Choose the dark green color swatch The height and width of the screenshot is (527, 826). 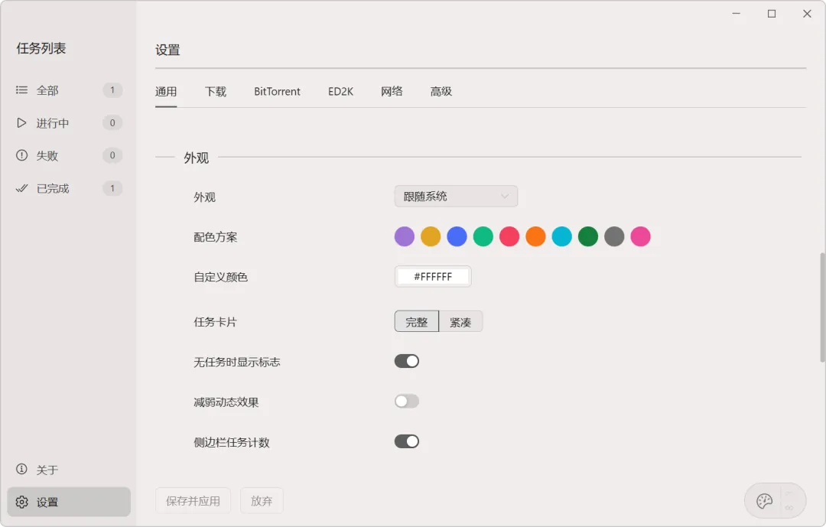[588, 236]
